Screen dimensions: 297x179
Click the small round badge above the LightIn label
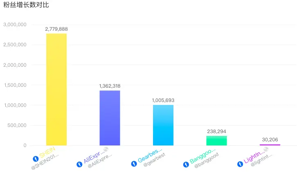pyautogui.click(x=266, y=149)
